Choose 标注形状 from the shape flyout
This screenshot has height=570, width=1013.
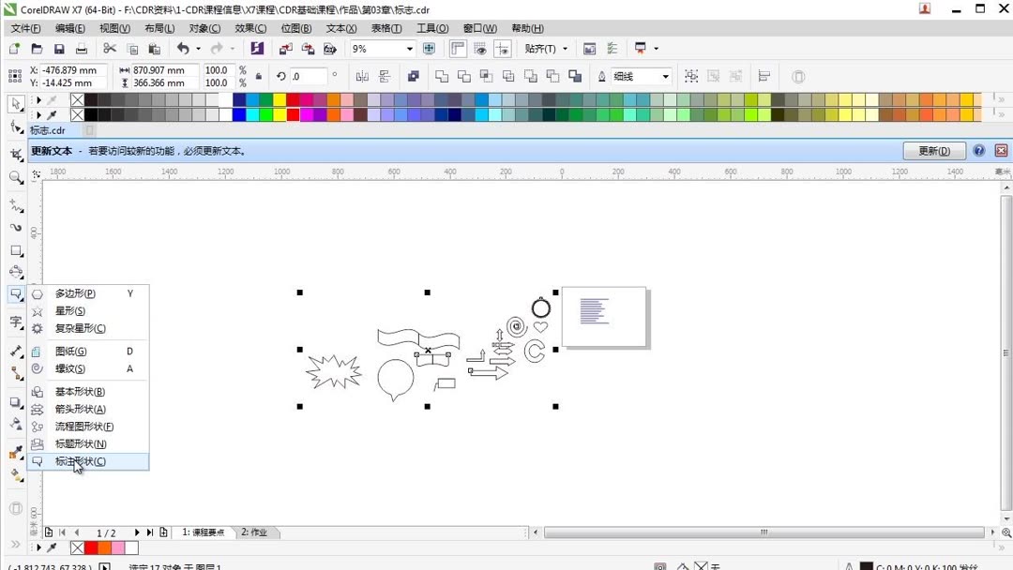tap(80, 461)
